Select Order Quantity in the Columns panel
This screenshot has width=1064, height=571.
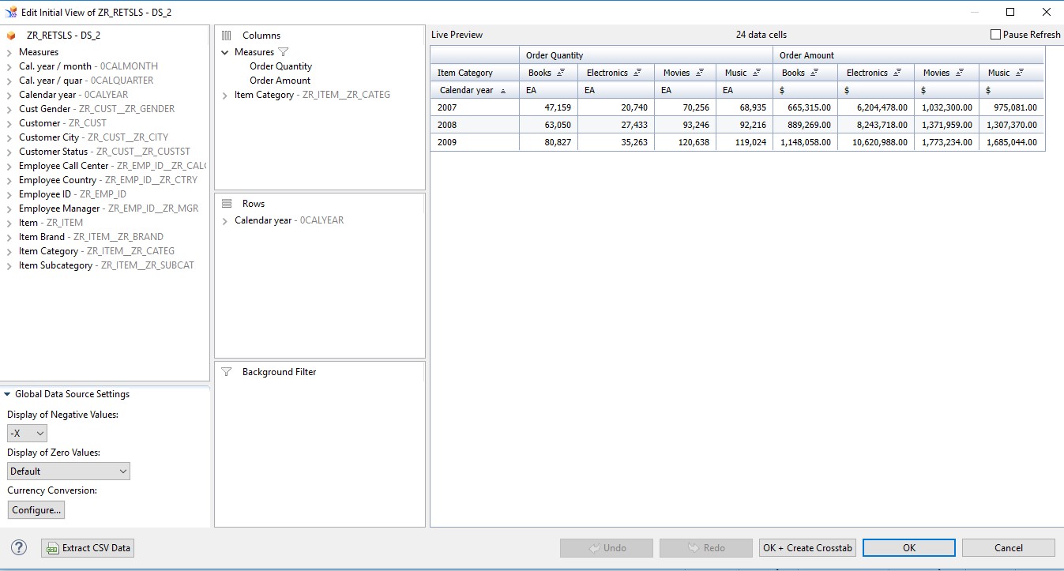[280, 66]
